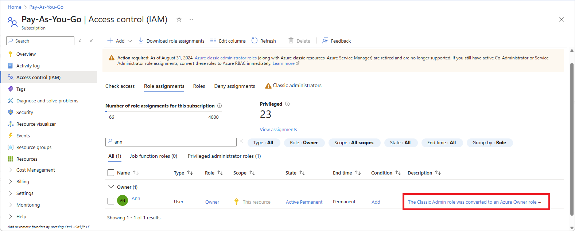575x231 pixels.
Task: Open Resource groups in sidebar
Action: [x=34, y=147]
